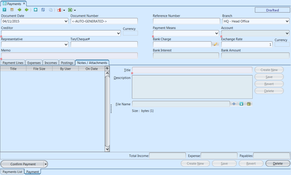Close the Payments tab
The height and width of the screenshot is (175, 291).
(24, 3)
